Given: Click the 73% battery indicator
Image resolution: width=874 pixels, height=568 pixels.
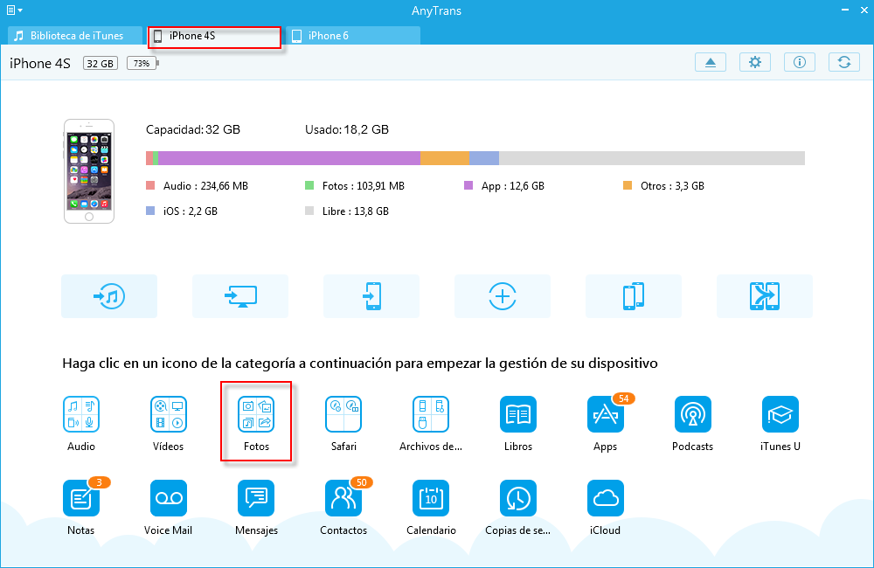Looking at the screenshot, I should coord(142,63).
